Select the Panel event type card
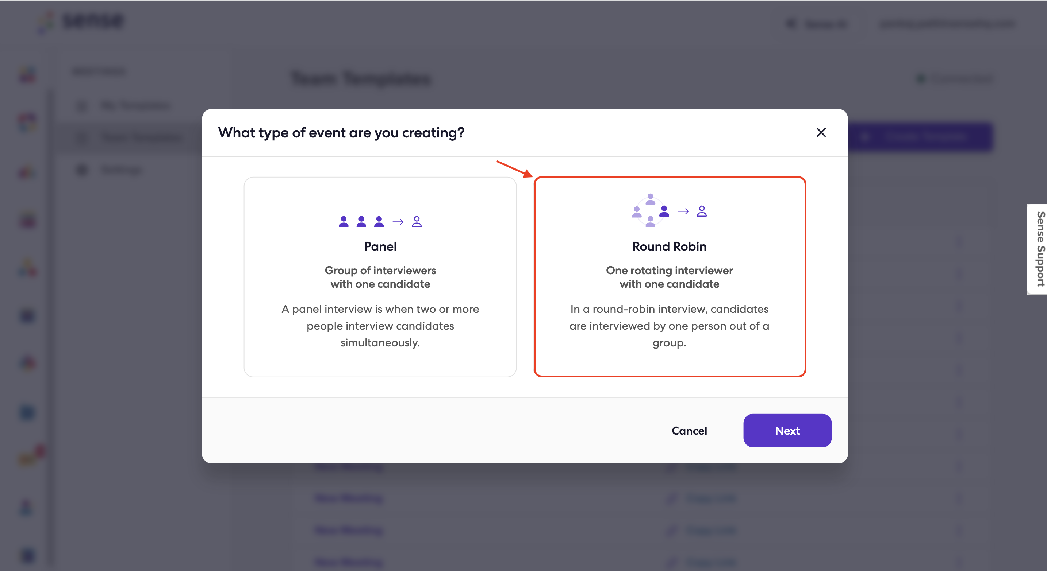 pyautogui.click(x=380, y=277)
